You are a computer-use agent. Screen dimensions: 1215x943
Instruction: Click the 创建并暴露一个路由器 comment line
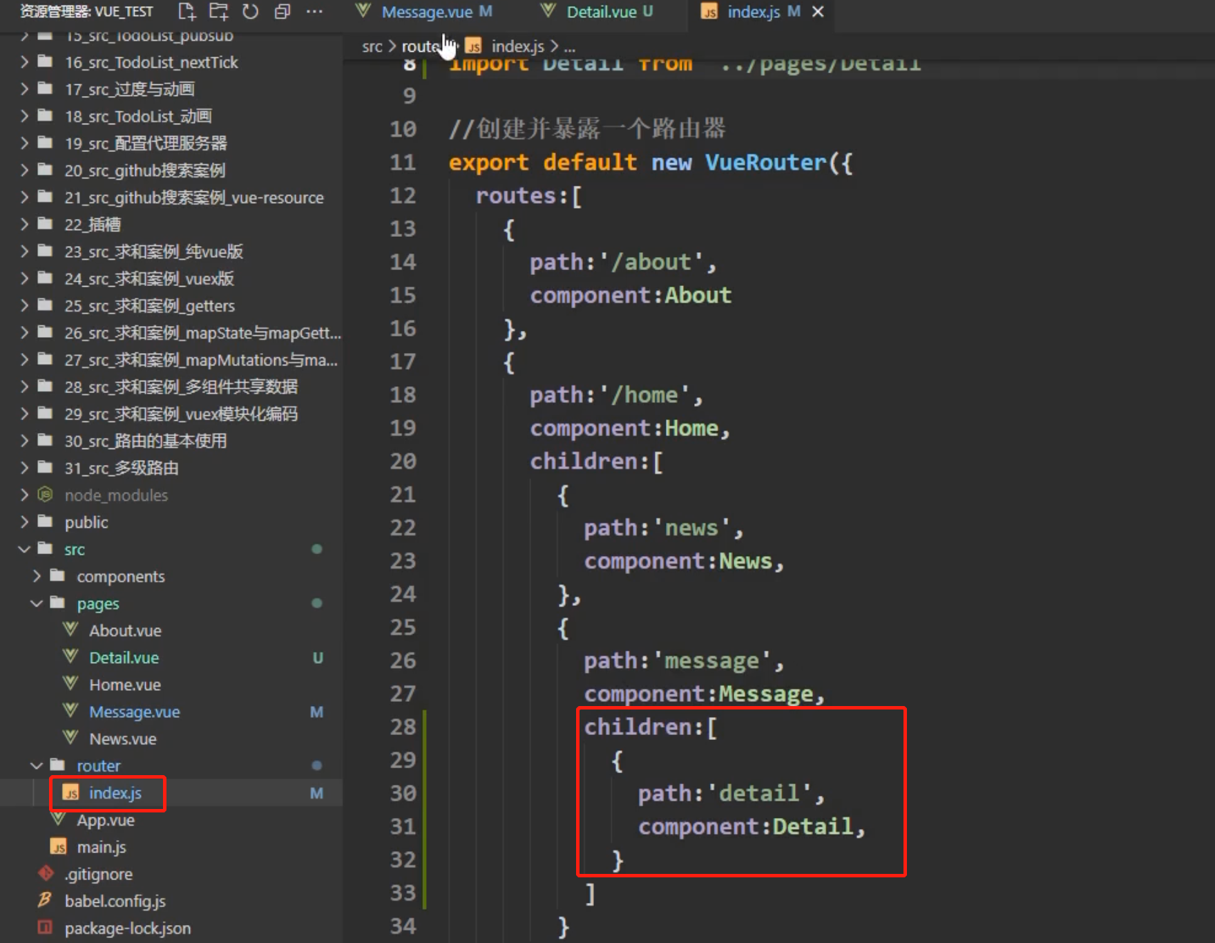click(587, 129)
